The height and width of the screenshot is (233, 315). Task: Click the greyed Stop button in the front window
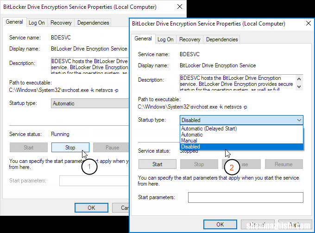click(199, 164)
